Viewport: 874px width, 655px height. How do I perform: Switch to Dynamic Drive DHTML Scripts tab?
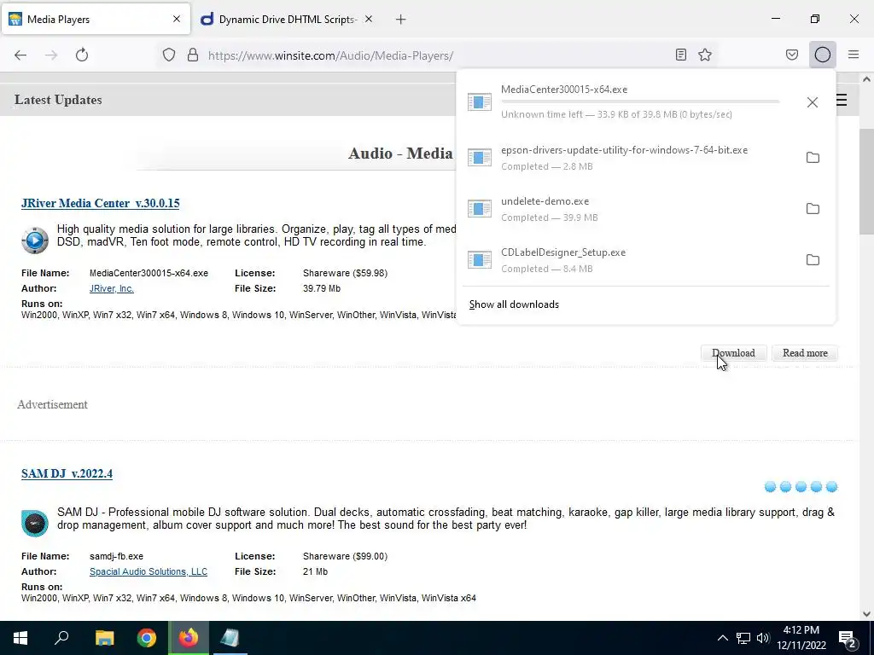coord(287,20)
